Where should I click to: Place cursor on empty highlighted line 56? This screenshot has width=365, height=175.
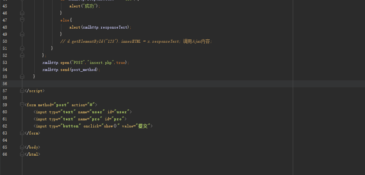182,84
